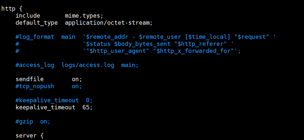Click the 'server {' block line
Viewport: 304px width, 140px height.
pyautogui.click(x=30, y=135)
